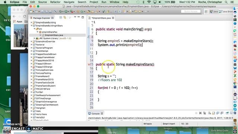Viewport: 238px width, 134px height.
Task: Toggle Scroll Lock in Console toolbar
Action: click(x=213, y=113)
